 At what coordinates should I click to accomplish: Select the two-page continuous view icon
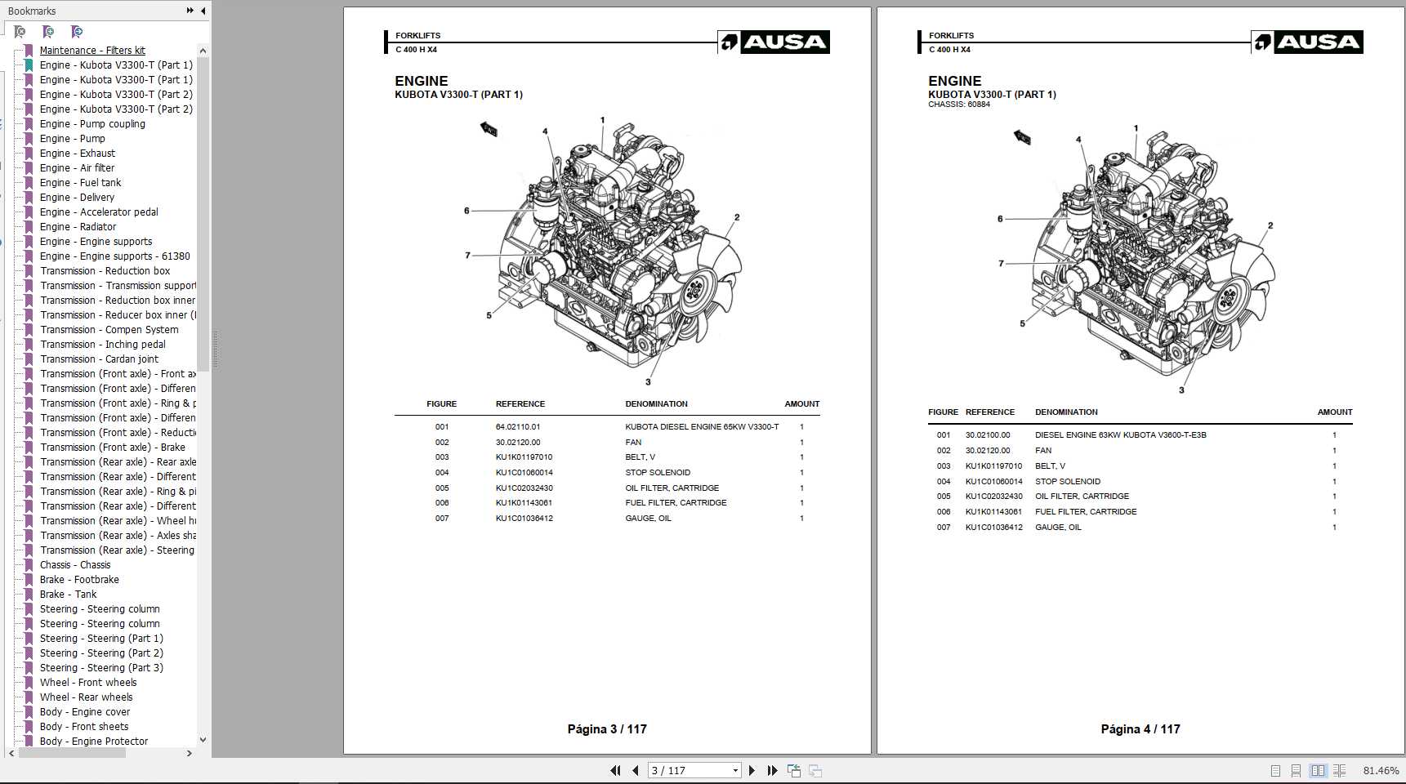click(x=1339, y=770)
